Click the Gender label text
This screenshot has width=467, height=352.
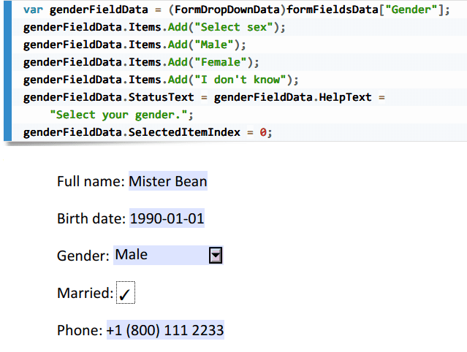(x=83, y=256)
